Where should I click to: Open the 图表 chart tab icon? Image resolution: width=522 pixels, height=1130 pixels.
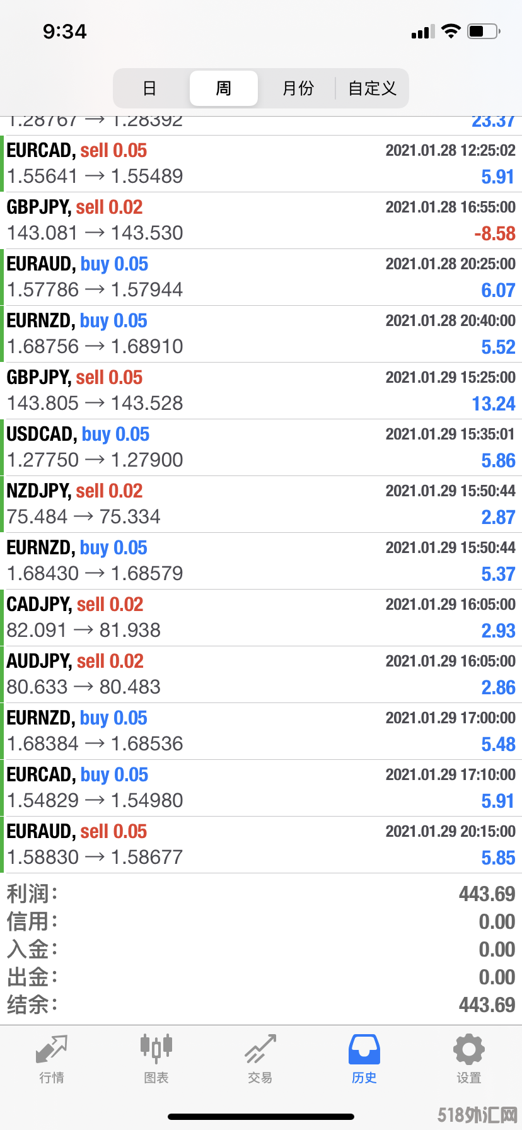[156, 1049]
